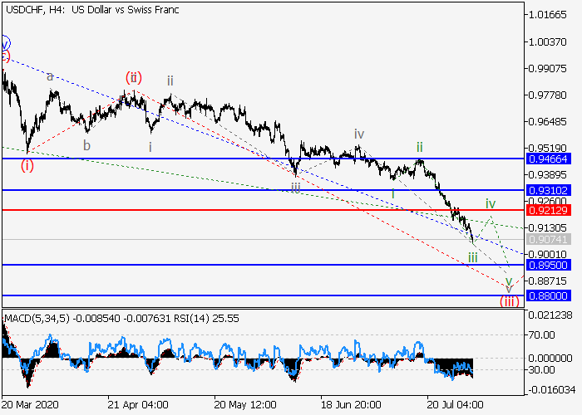Select the red (i) wave label
Viewport: 582px width, 415px height.
[27, 164]
